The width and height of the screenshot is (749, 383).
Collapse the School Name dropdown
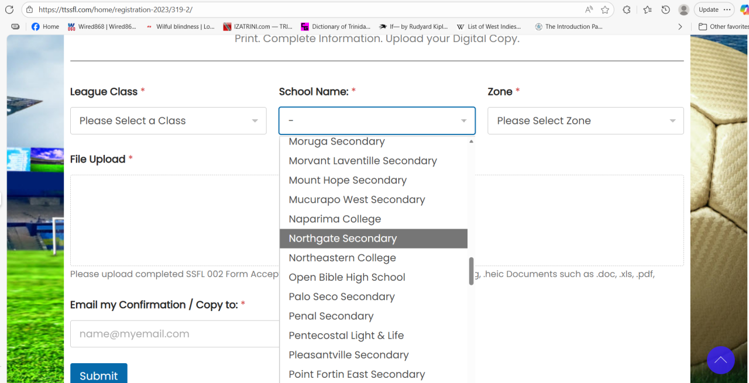pos(377,120)
